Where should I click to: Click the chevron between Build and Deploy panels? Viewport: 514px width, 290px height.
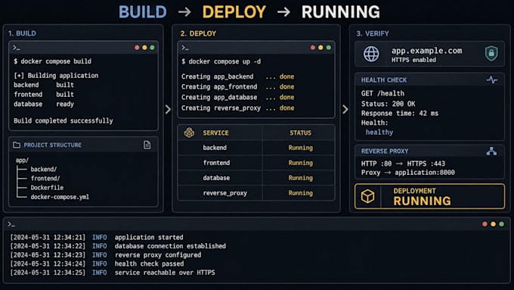click(168, 109)
